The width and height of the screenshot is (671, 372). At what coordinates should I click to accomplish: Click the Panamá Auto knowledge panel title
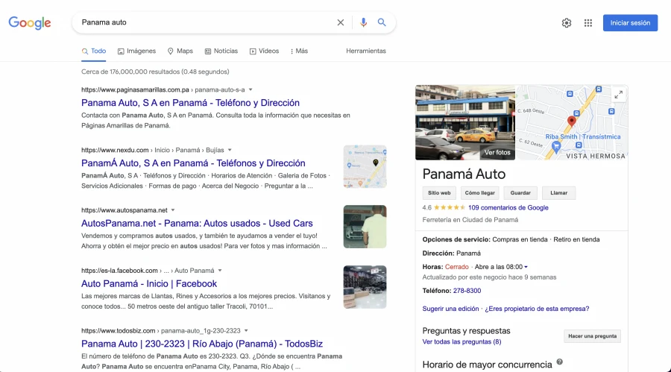[464, 174]
